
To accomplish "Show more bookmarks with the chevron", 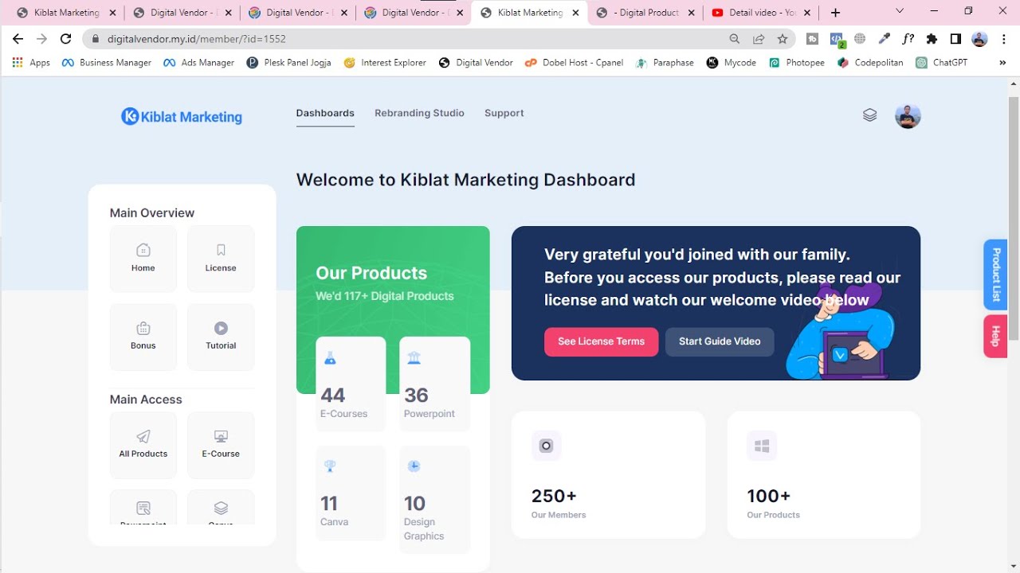I will [1002, 62].
